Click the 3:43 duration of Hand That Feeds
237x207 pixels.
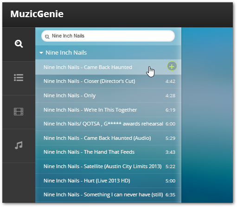coord(170,152)
